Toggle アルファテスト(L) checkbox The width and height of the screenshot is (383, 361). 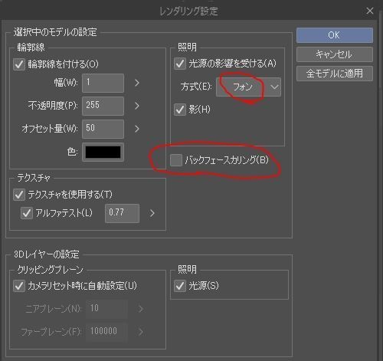(x=27, y=213)
